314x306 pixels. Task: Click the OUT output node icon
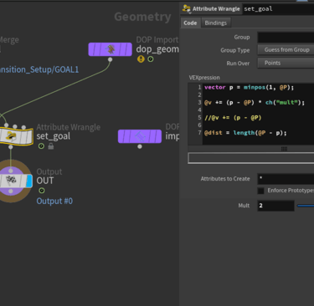[11, 181]
